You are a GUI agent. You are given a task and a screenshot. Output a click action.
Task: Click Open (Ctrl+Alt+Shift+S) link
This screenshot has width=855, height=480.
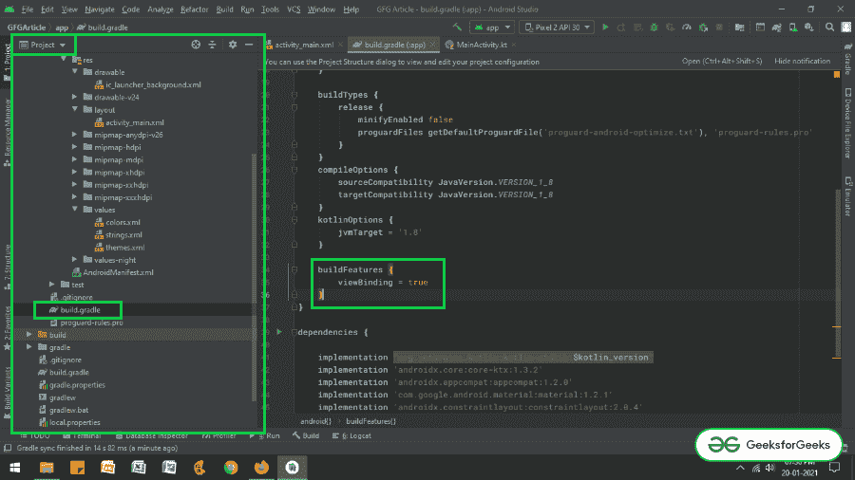click(722, 61)
